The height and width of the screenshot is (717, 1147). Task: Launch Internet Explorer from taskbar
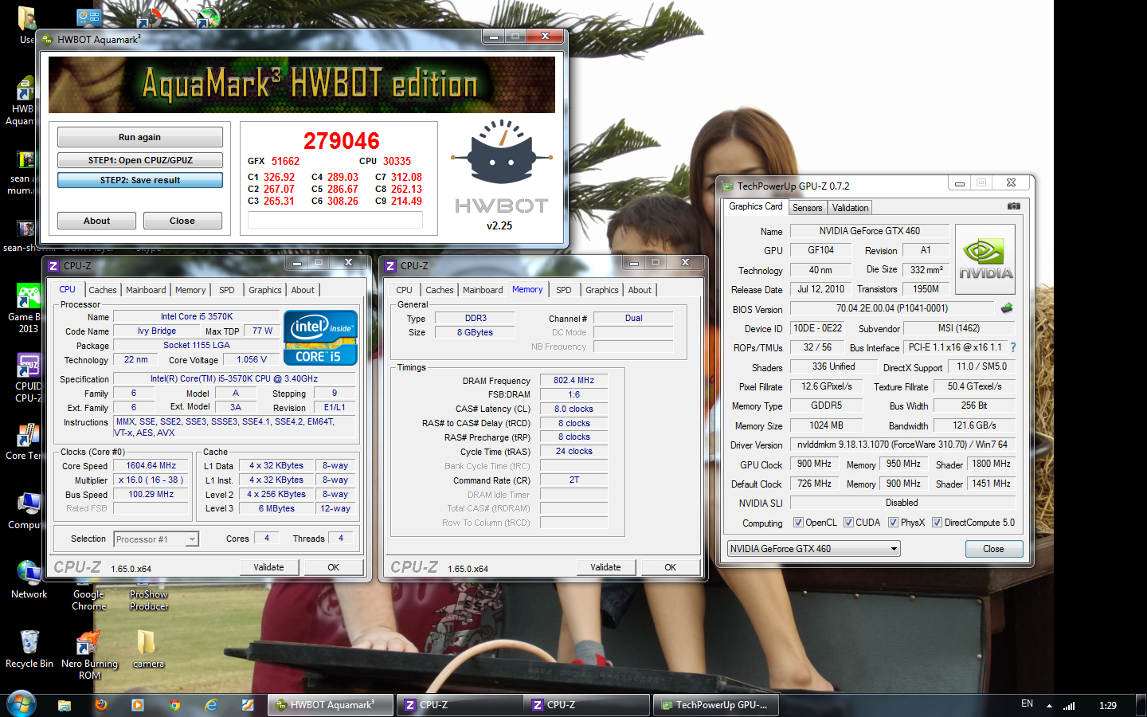click(211, 705)
